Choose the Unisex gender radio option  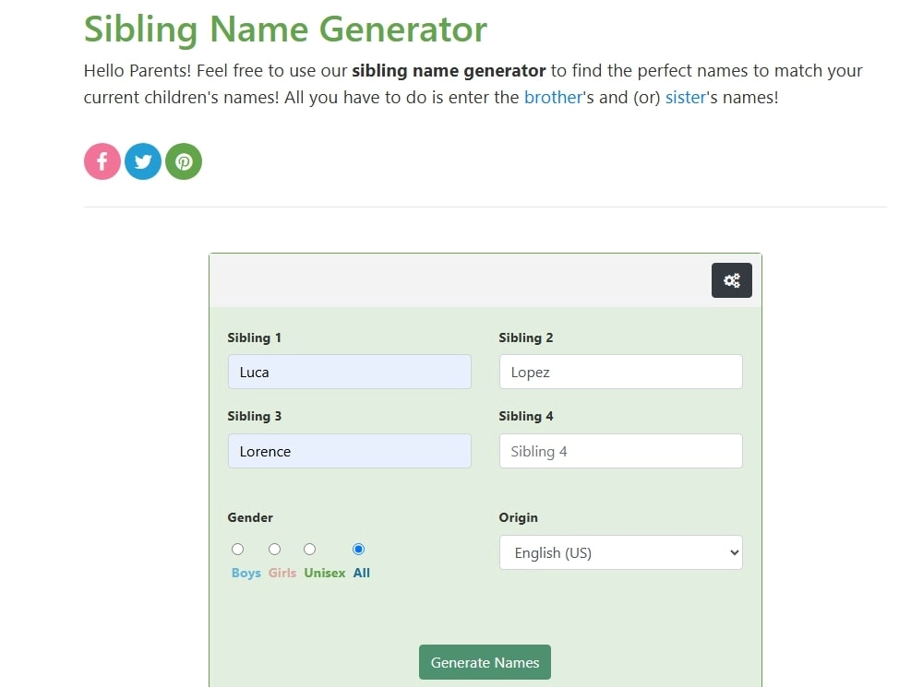[x=310, y=550]
